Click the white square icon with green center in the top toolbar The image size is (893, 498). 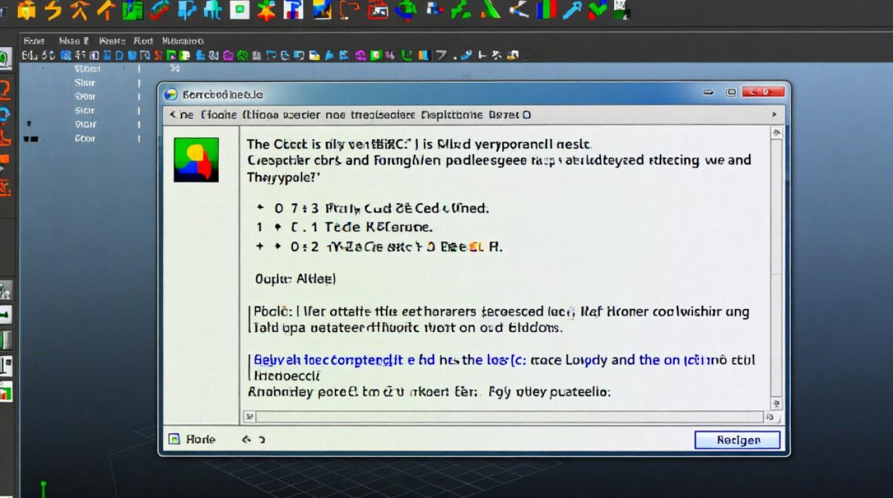[239, 9]
